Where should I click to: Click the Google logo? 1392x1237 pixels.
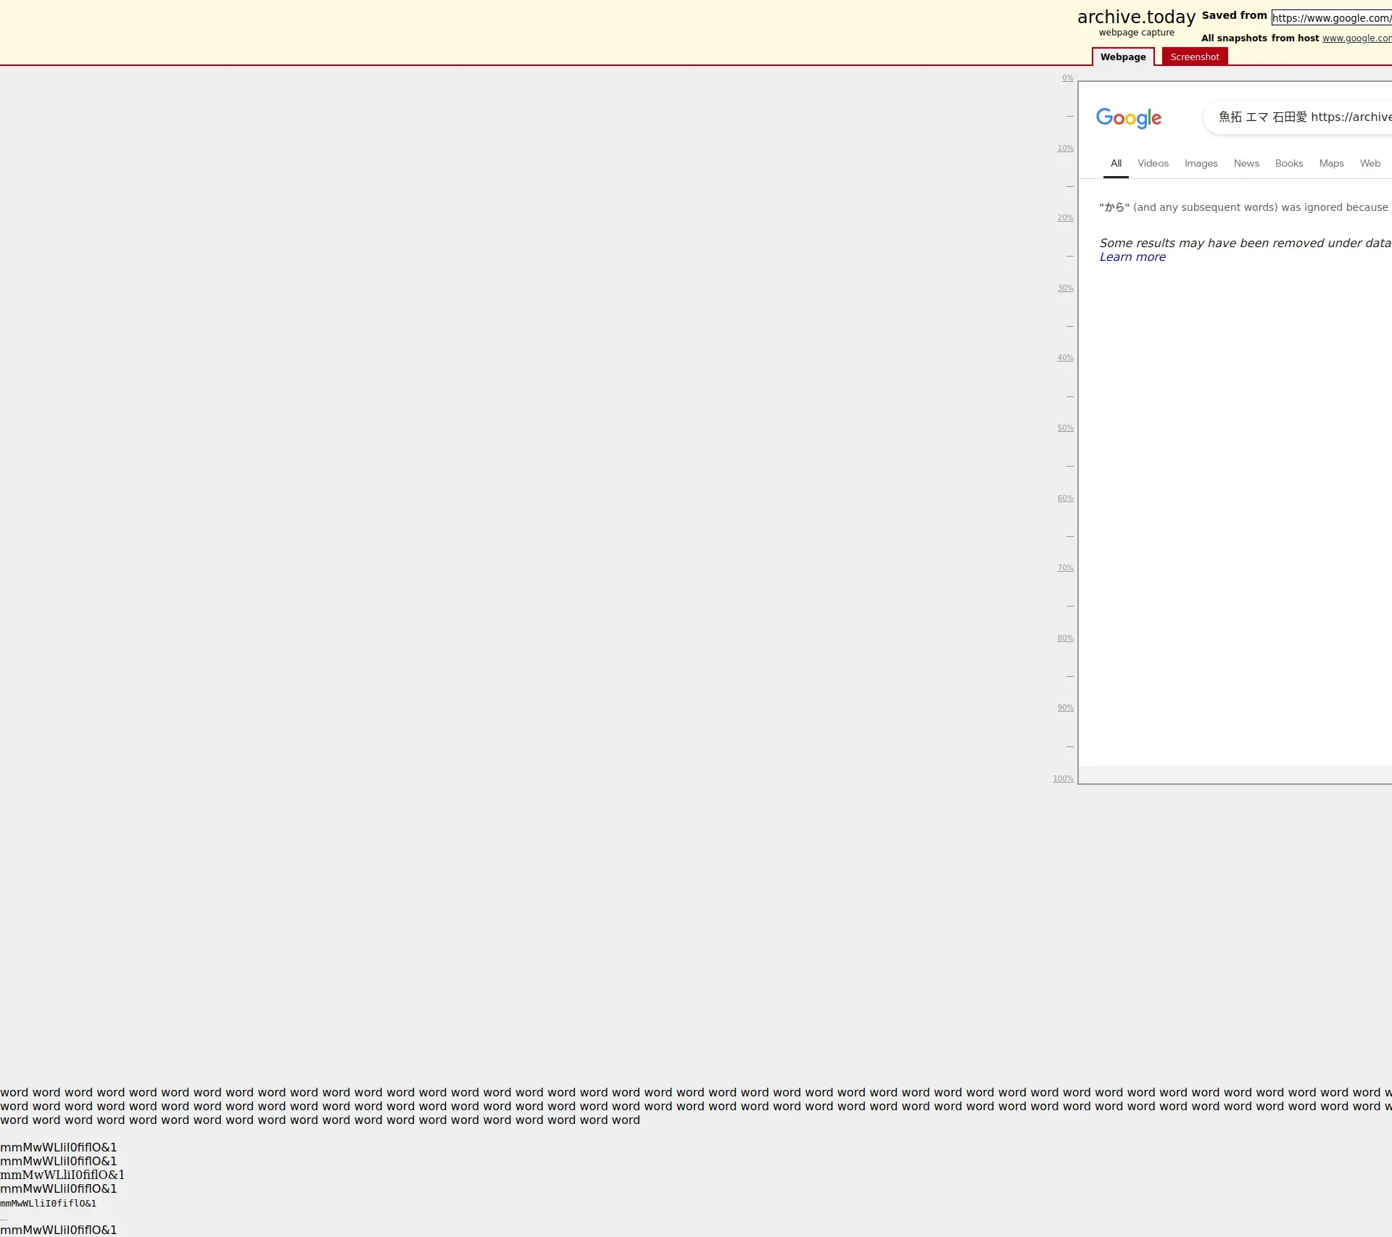tap(1128, 117)
